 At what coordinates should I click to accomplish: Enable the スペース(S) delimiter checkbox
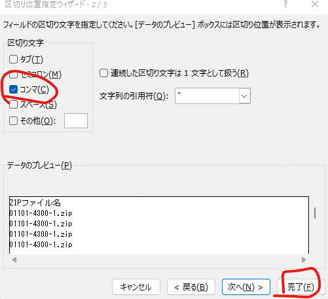click(x=13, y=105)
